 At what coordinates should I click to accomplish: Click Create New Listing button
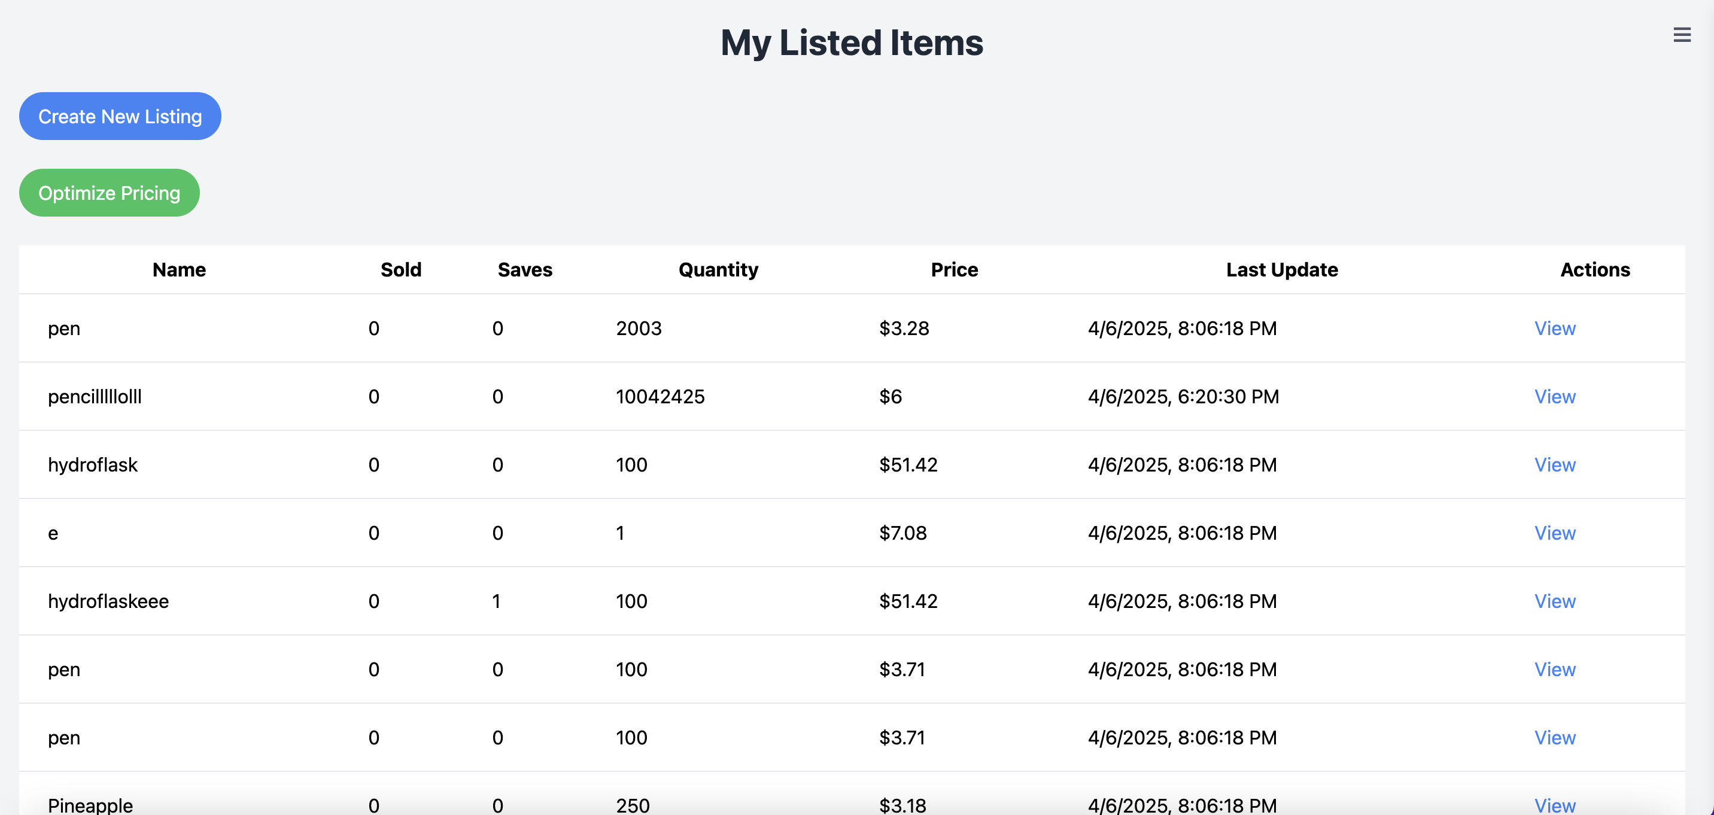[x=120, y=117]
